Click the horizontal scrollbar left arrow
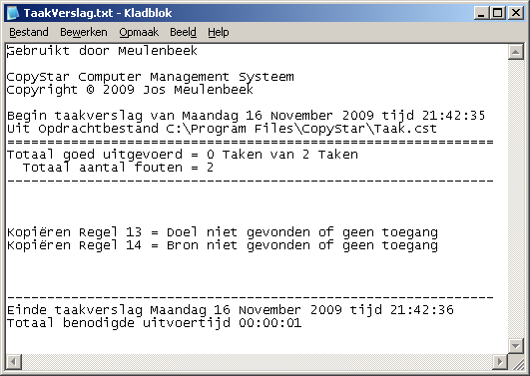 pyautogui.click(x=14, y=362)
